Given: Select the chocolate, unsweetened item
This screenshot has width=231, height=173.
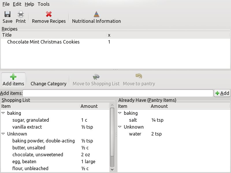Looking at the screenshot, I should pyautogui.click(x=38, y=155).
